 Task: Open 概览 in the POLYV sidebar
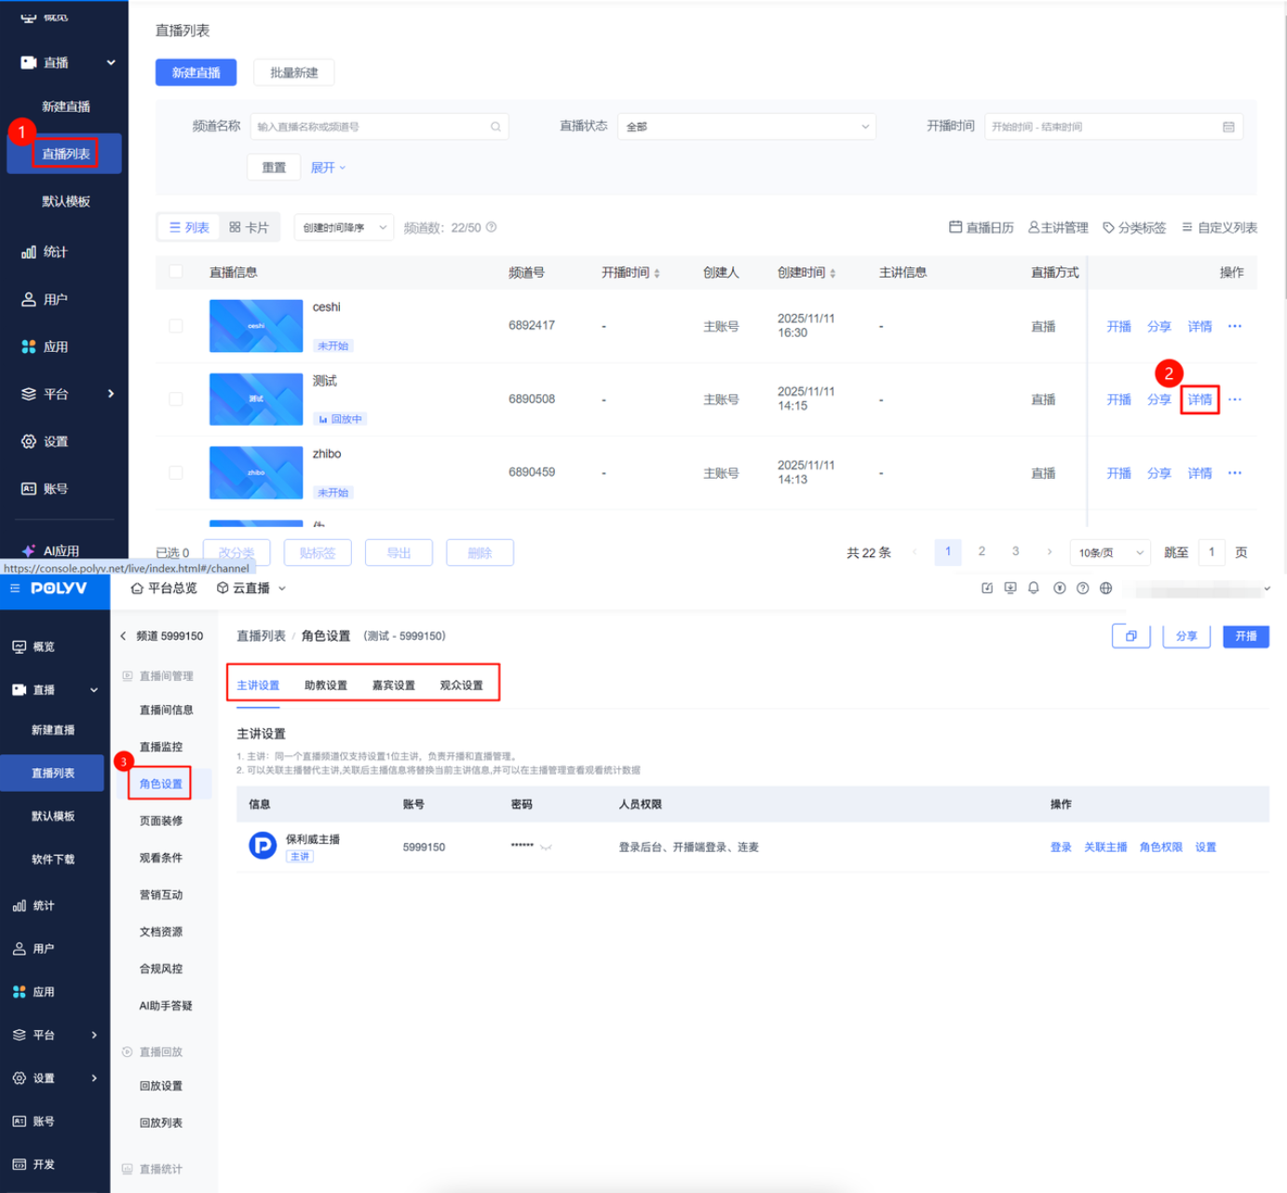(34, 646)
